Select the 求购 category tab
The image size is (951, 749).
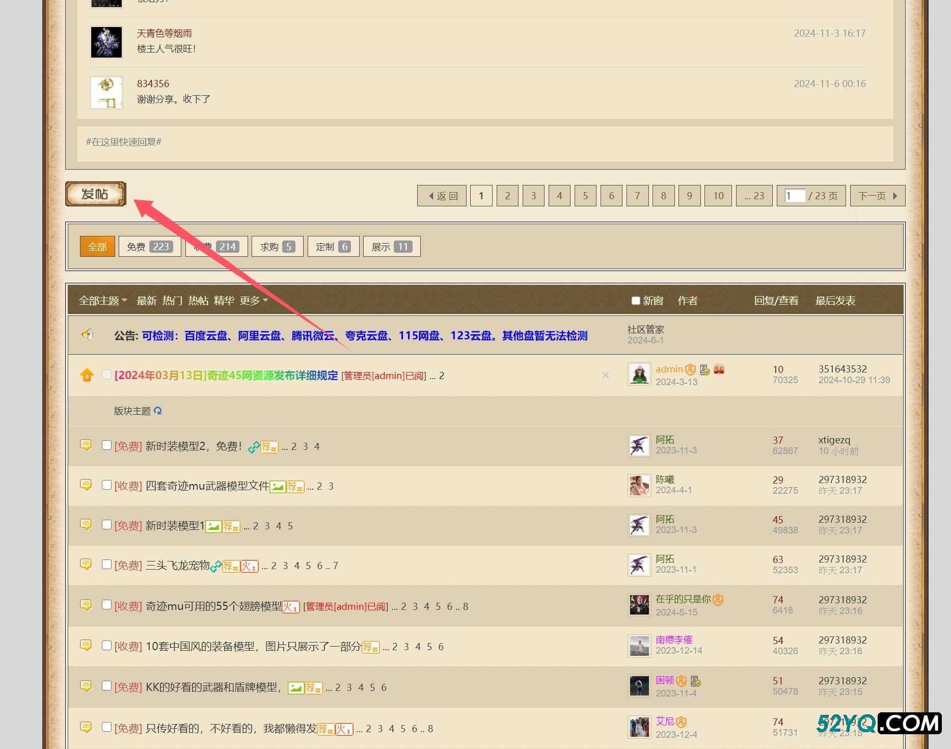click(277, 247)
